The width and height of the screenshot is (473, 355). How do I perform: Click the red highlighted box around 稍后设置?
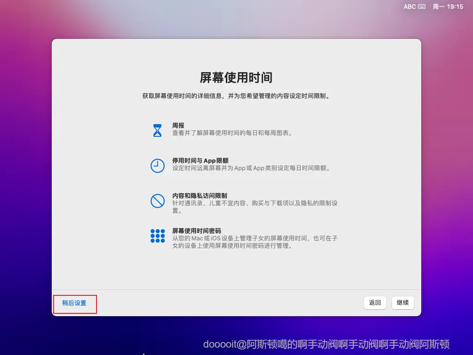(x=75, y=304)
